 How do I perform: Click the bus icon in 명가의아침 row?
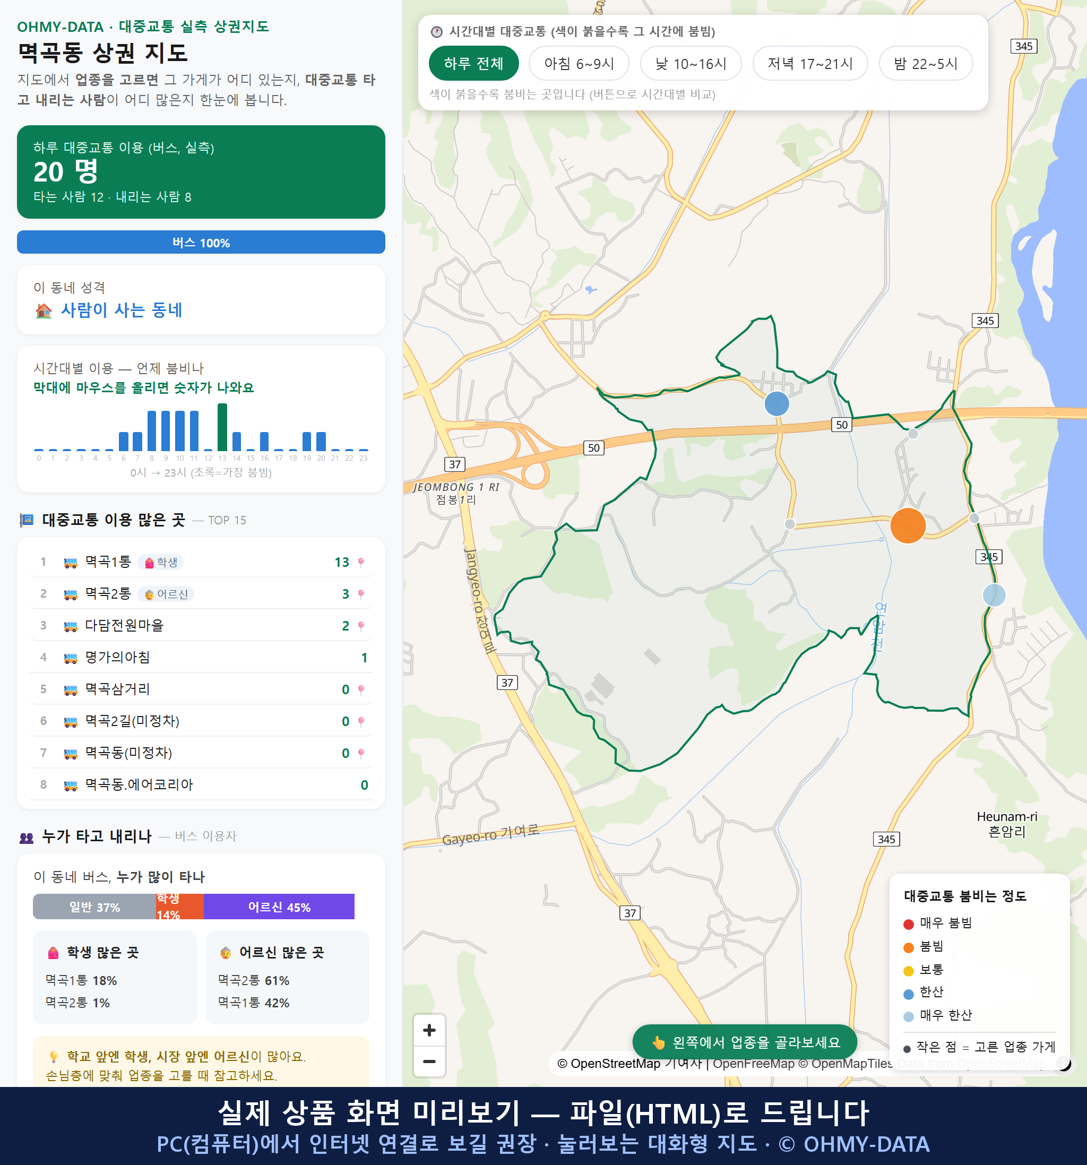point(70,658)
